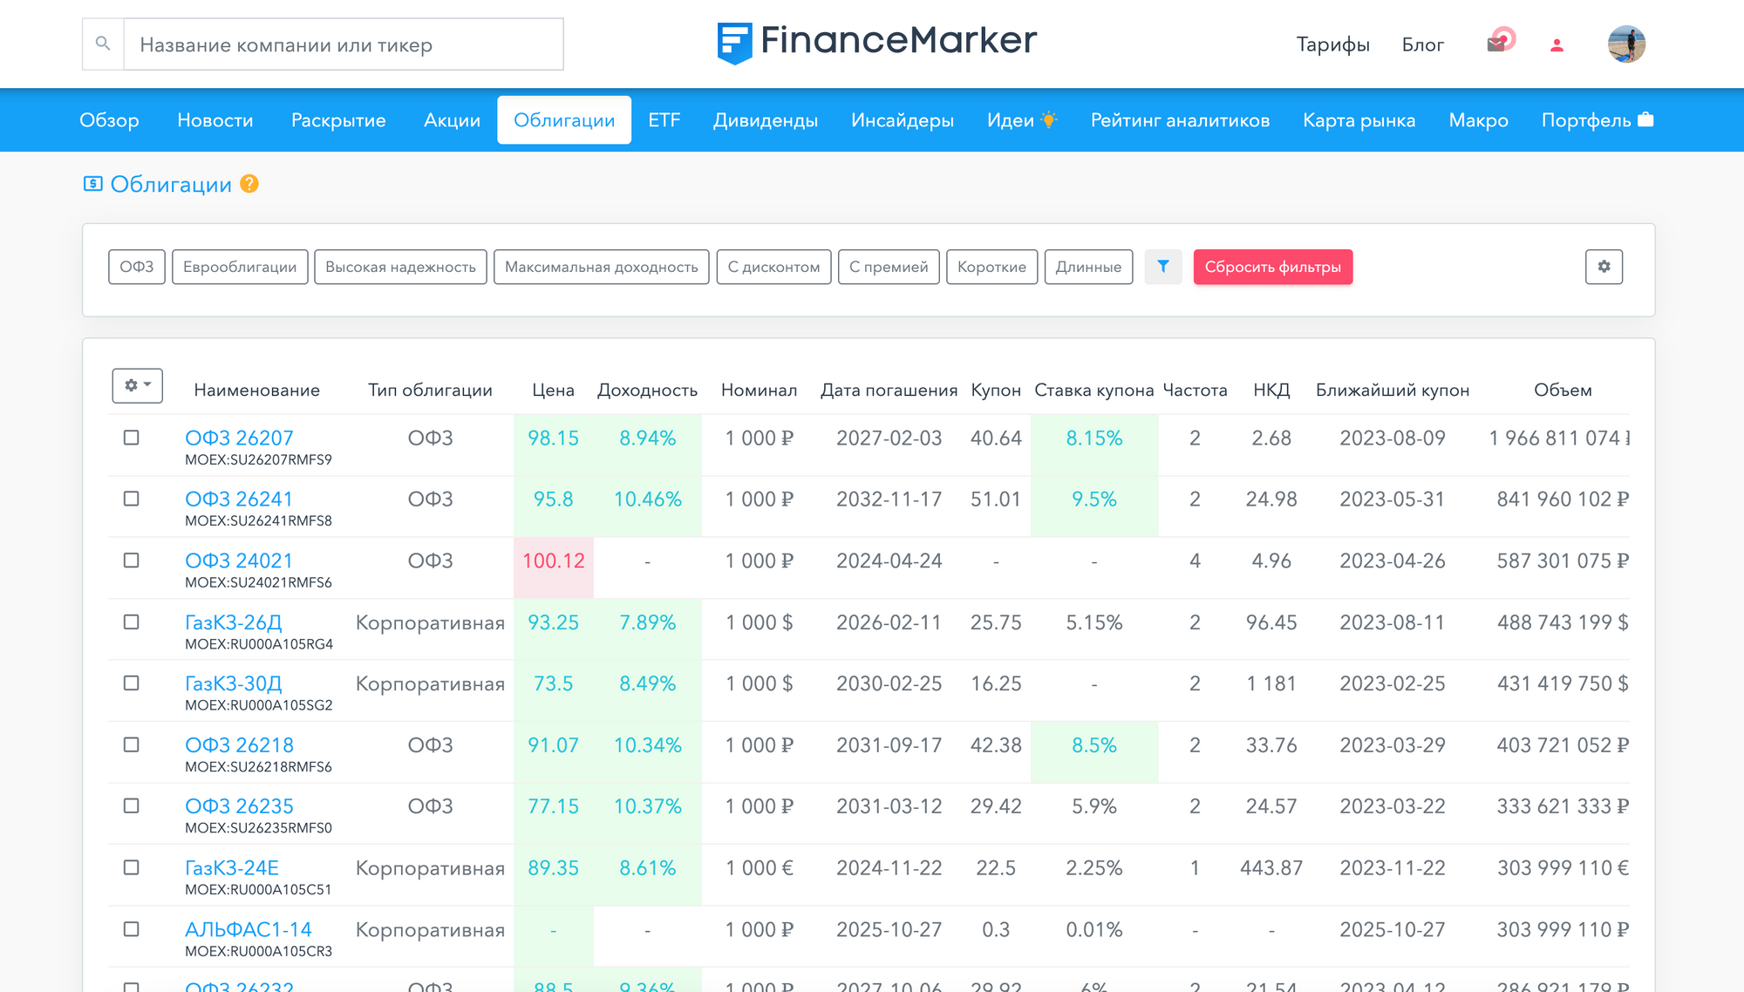Open ОФЗ 26235 bond link
Image resolution: width=1744 pixels, height=992 pixels.
point(239,806)
